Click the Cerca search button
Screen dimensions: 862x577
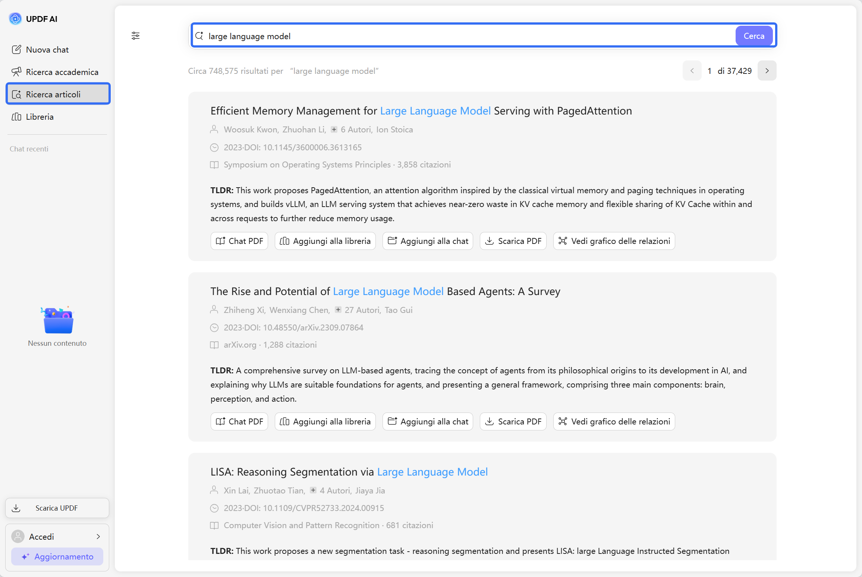click(754, 36)
